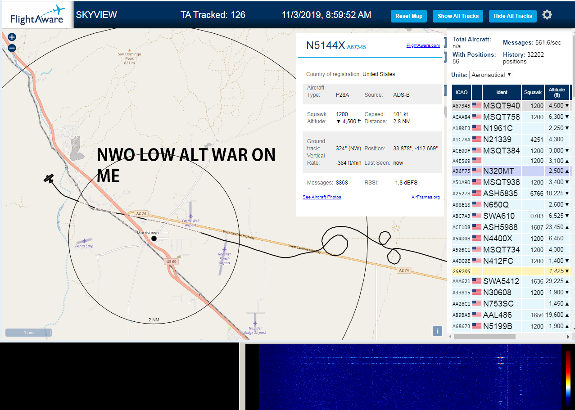Select the MSQT938 aircraft row
This screenshot has height=410, width=575.
[x=511, y=182]
